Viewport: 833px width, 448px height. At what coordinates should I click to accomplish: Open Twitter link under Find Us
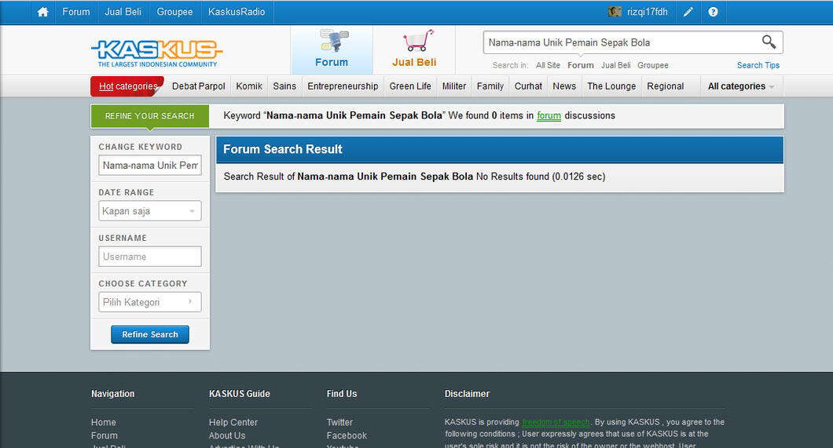pyautogui.click(x=339, y=423)
